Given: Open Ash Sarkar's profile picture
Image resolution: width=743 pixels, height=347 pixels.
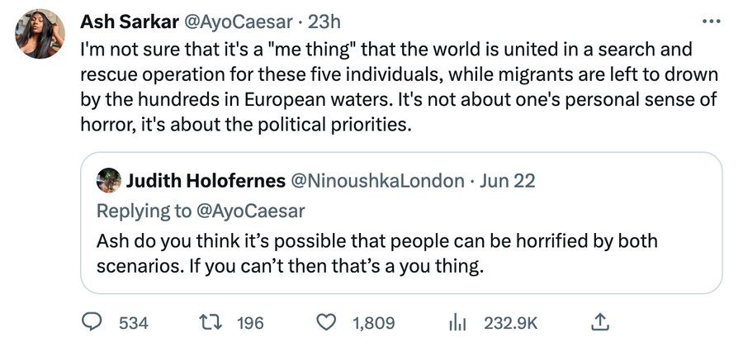Looking at the screenshot, I should click(40, 34).
